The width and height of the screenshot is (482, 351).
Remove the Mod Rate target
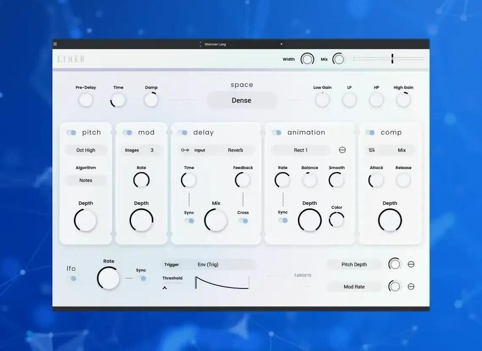coord(411,287)
